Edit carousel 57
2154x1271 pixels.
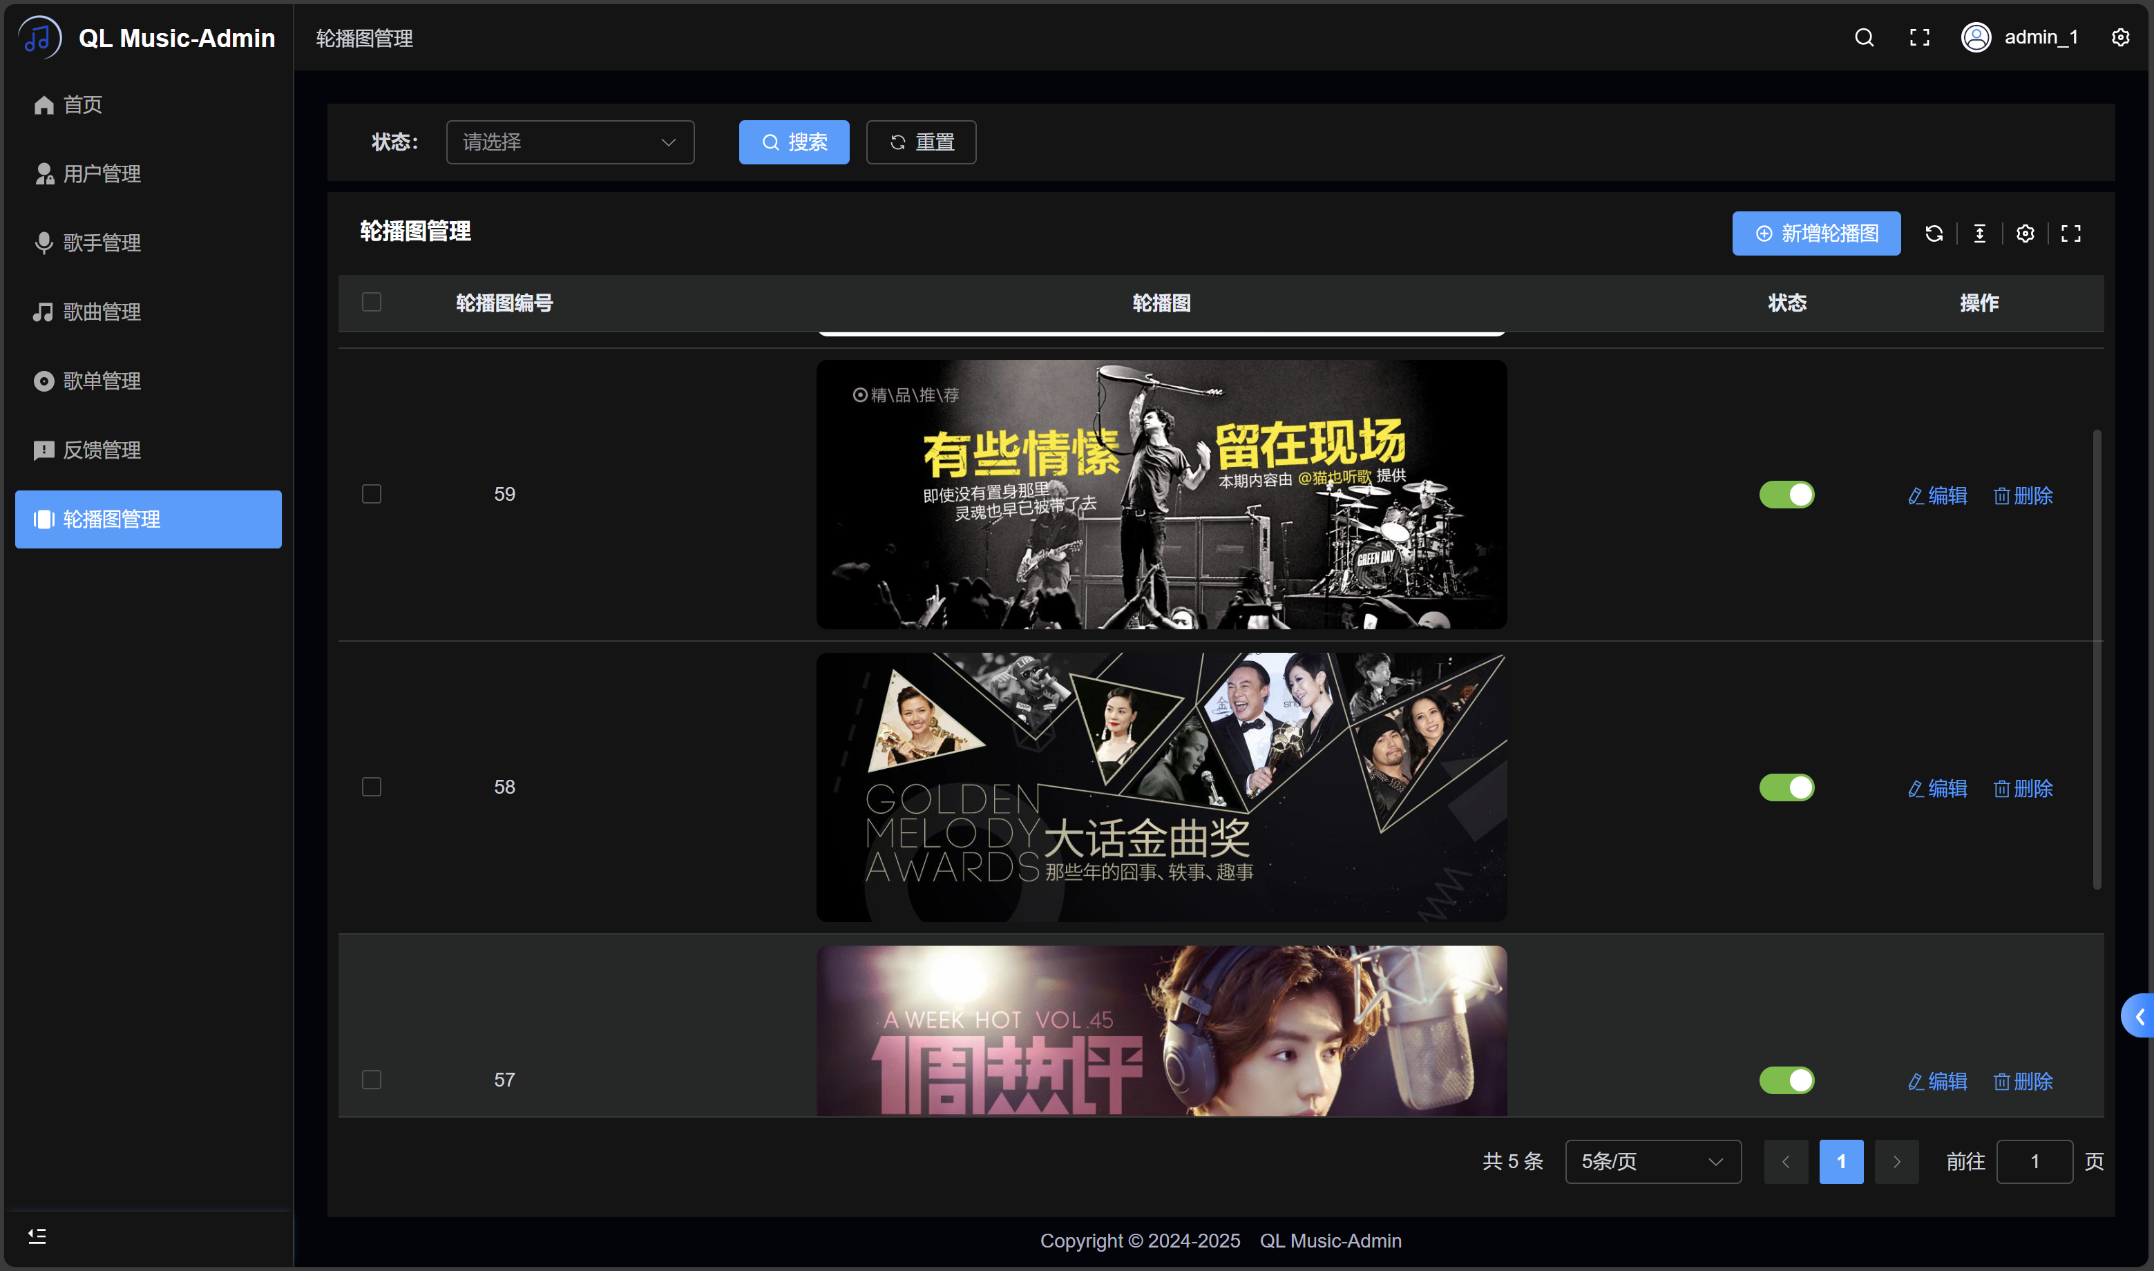[x=1937, y=1082]
